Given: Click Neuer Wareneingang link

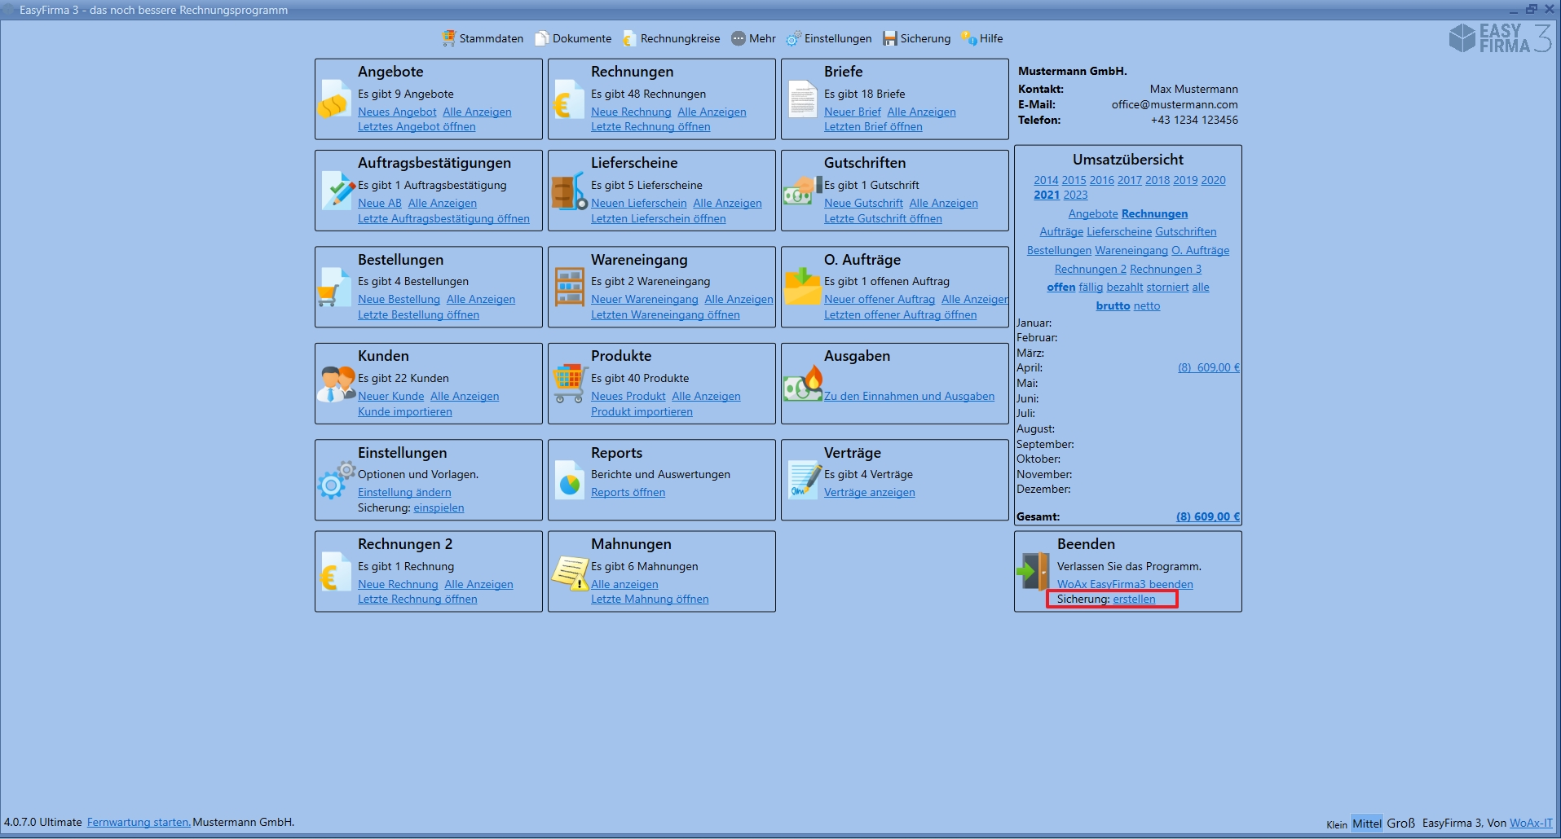Looking at the screenshot, I should [644, 299].
